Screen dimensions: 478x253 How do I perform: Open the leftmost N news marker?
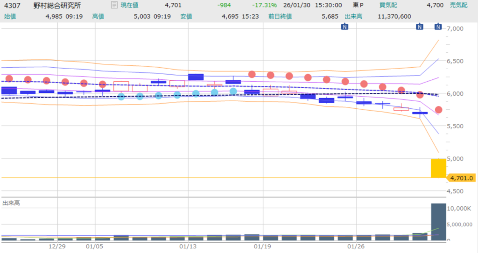point(344,27)
